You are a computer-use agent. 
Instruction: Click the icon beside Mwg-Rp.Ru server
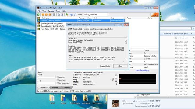39,29
